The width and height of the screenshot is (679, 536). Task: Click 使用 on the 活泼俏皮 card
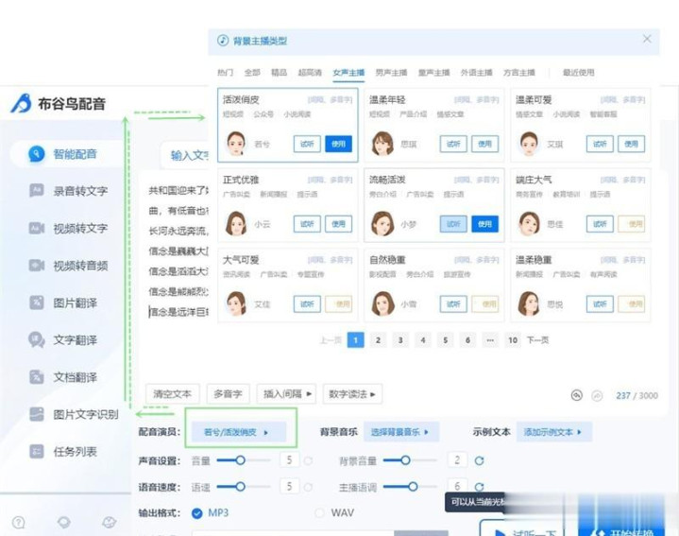click(x=339, y=144)
